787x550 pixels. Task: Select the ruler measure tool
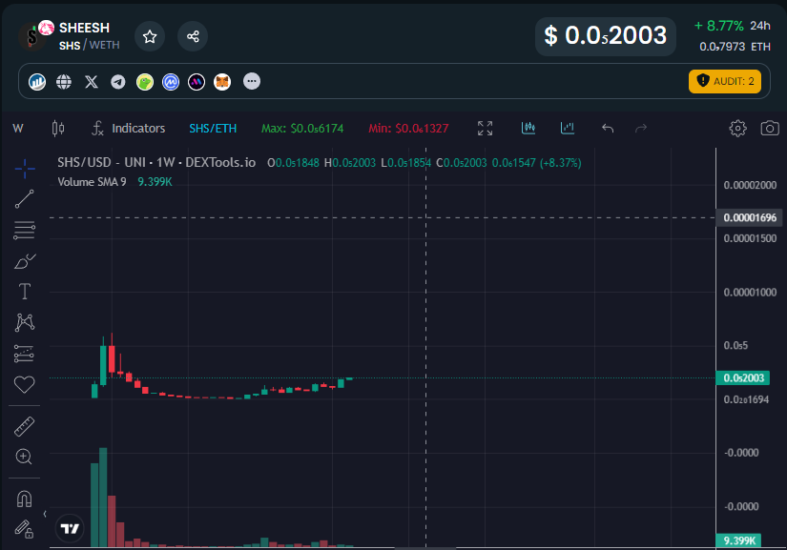point(24,427)
